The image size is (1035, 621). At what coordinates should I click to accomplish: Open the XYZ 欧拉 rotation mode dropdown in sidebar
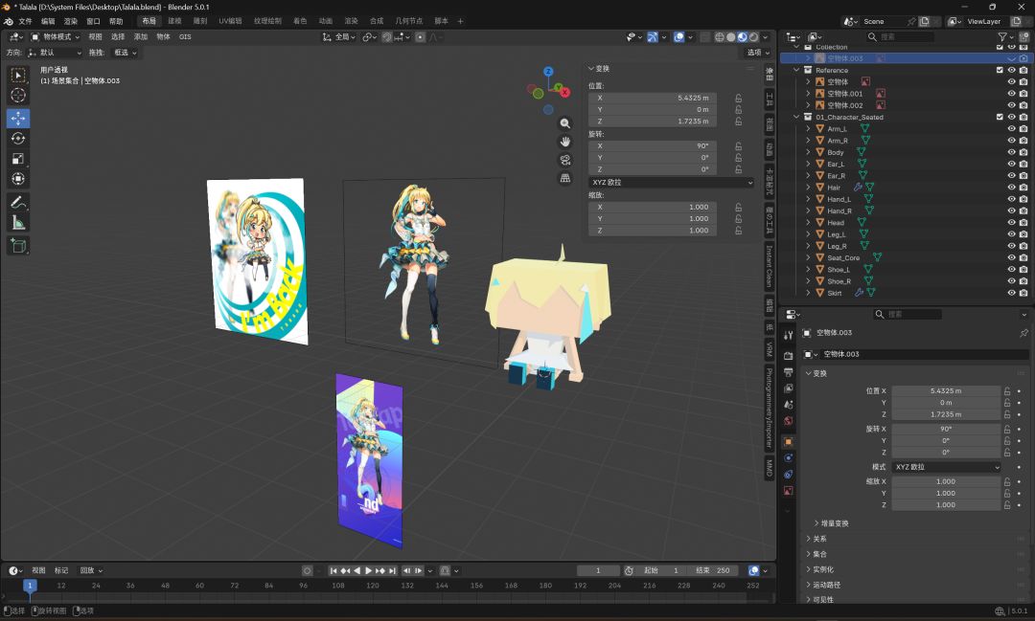coord(671,182)
